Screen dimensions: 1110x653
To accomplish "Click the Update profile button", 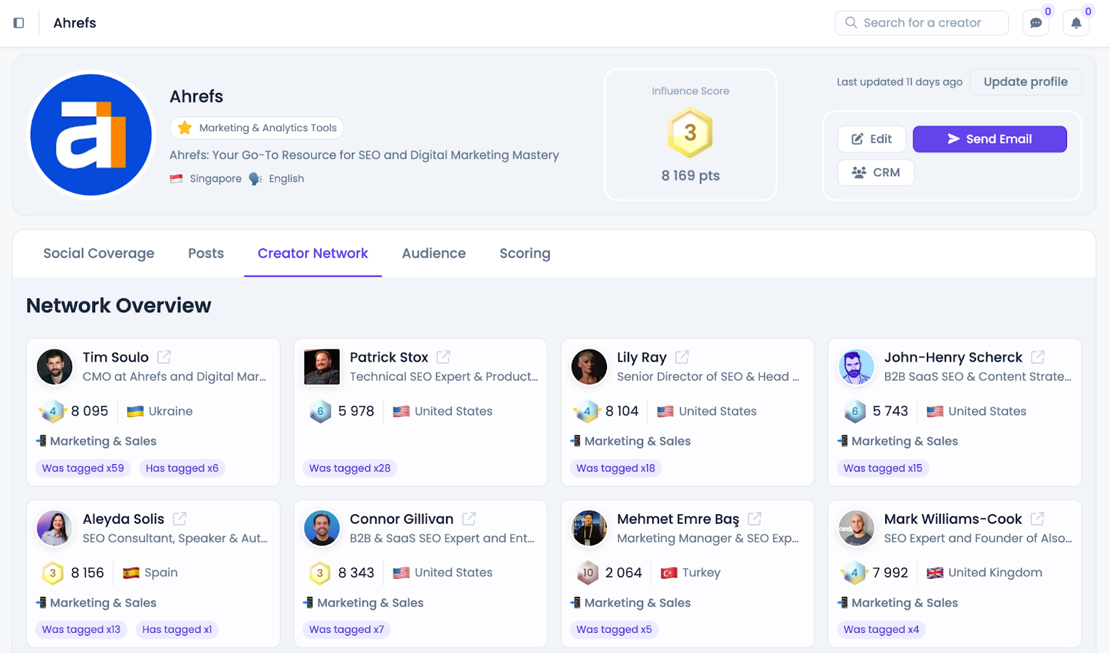I will pyautogui.click(x=1025, y=82).
